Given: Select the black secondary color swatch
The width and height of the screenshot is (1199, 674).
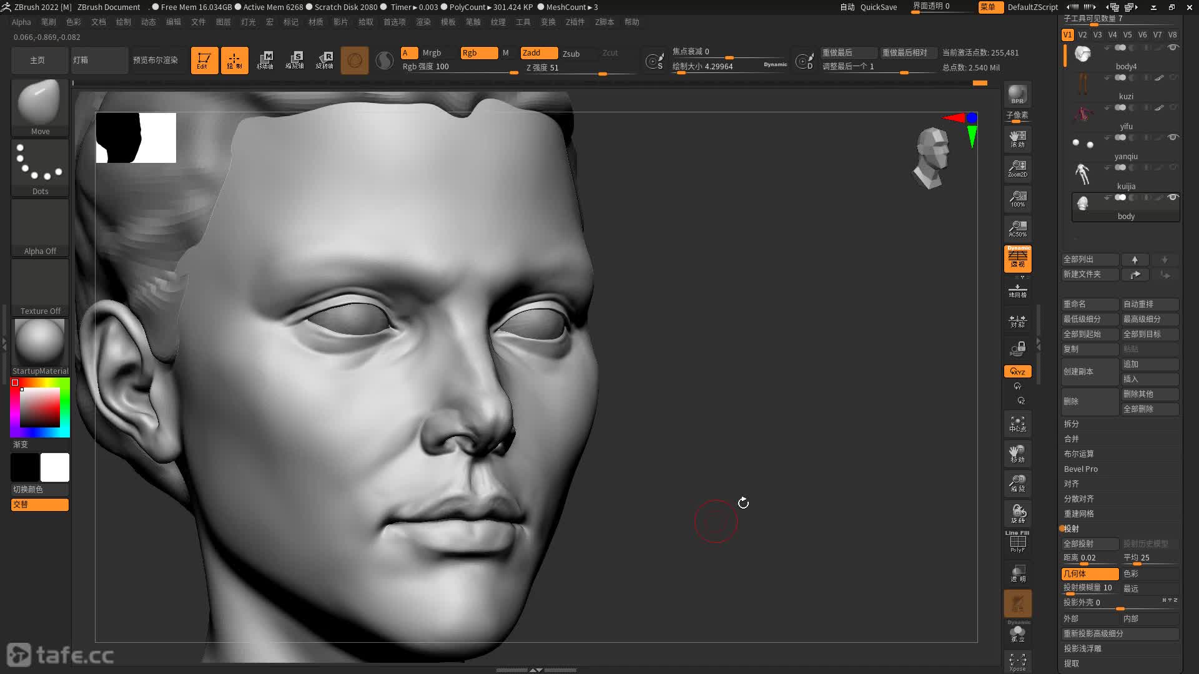Looking at the screenshot, I should (x=25, y=467).
